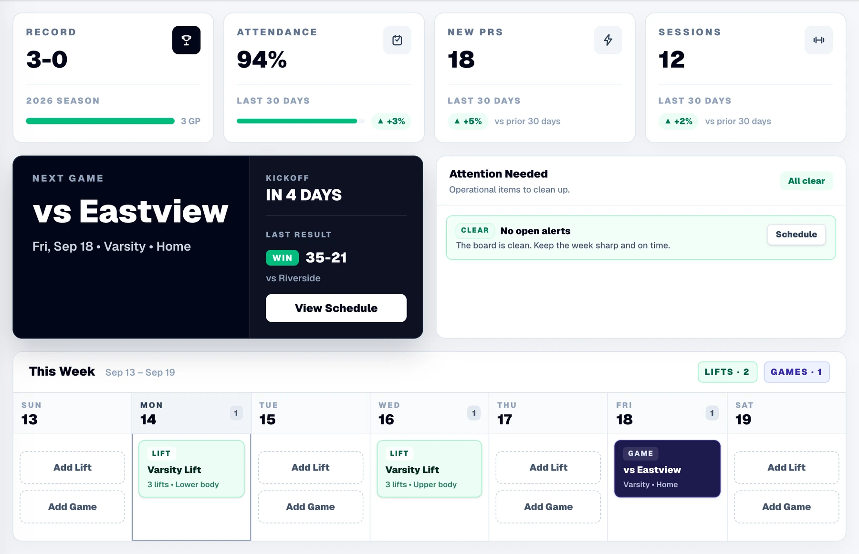
Task: Add Game on Tuesday 15
Action: 311,507
